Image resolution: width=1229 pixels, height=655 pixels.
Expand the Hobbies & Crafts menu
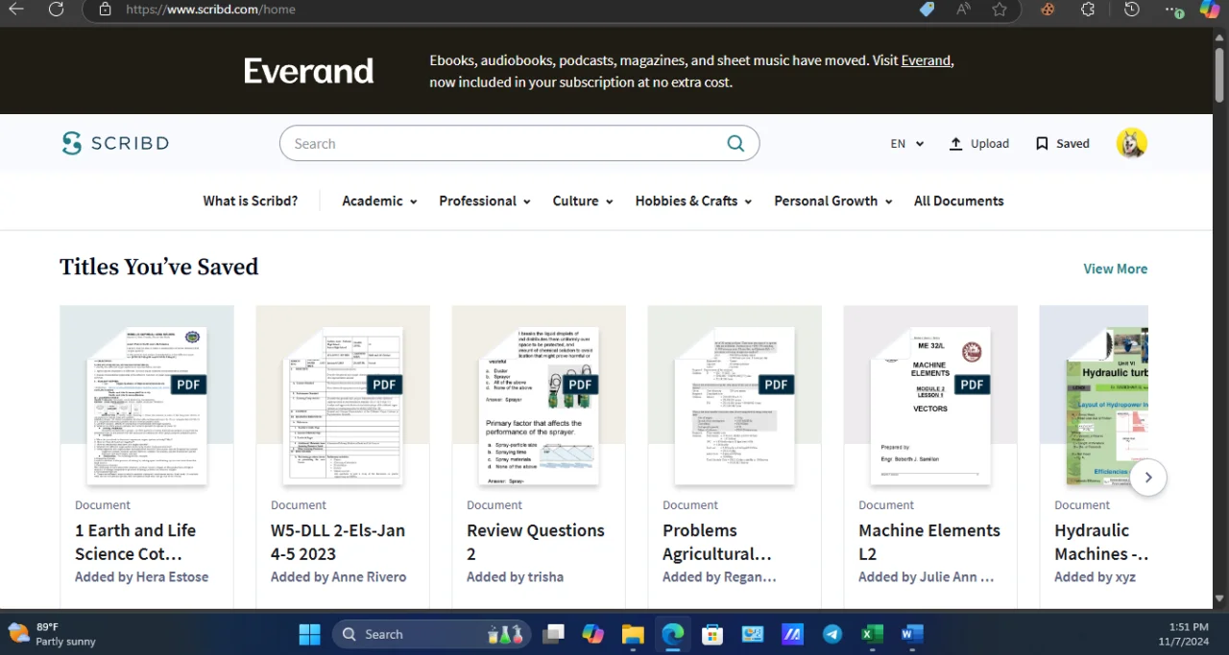(x=693, y=201)
